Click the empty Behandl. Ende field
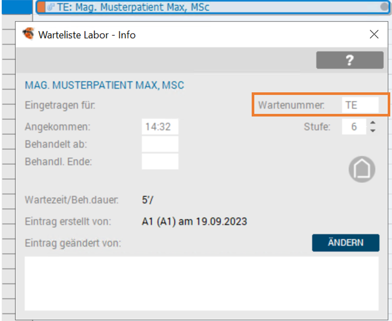 [x=160, y=161]
